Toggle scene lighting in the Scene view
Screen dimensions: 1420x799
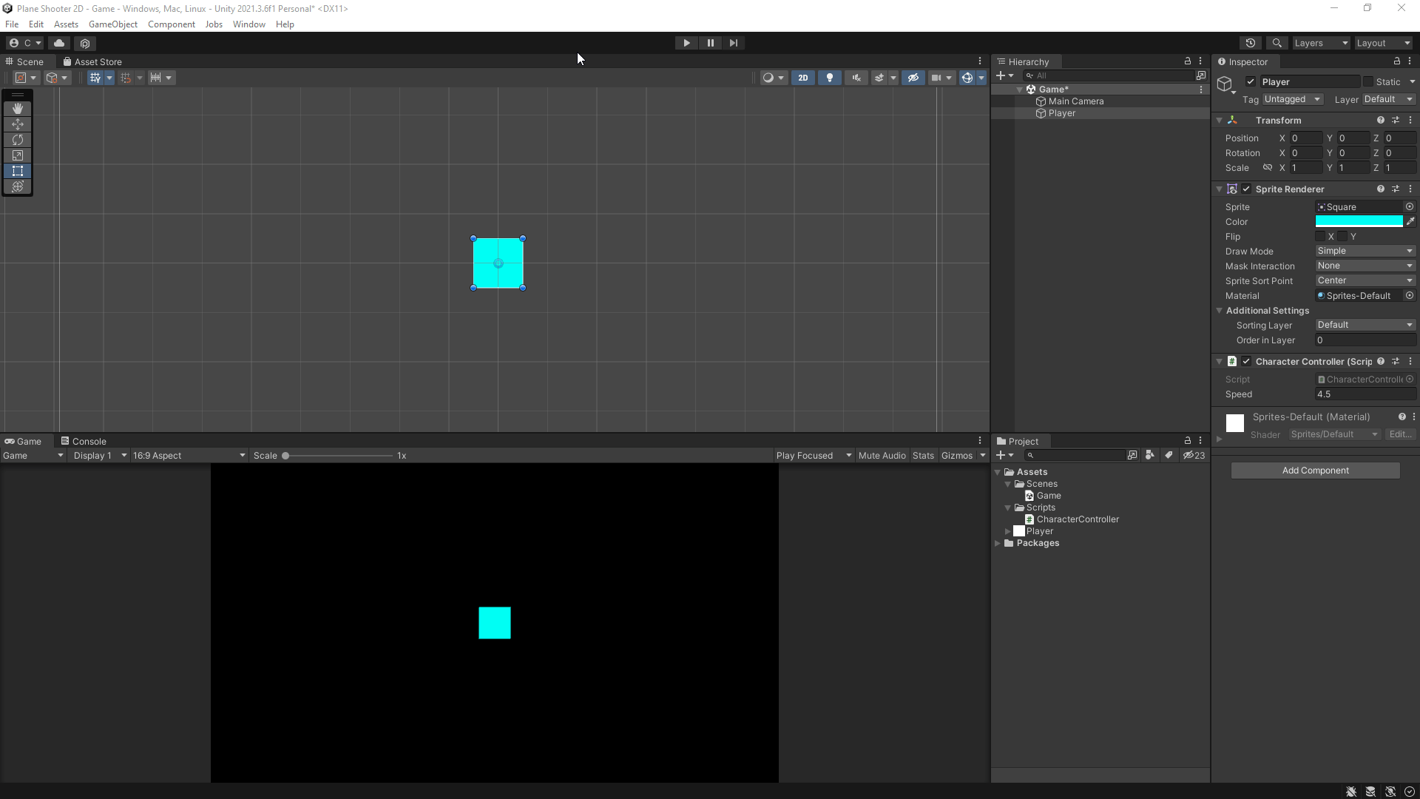[829, 77]
